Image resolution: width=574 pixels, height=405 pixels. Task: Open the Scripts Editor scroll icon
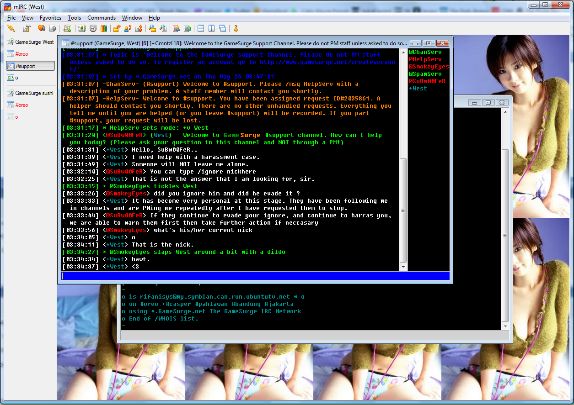click(67, 28)
